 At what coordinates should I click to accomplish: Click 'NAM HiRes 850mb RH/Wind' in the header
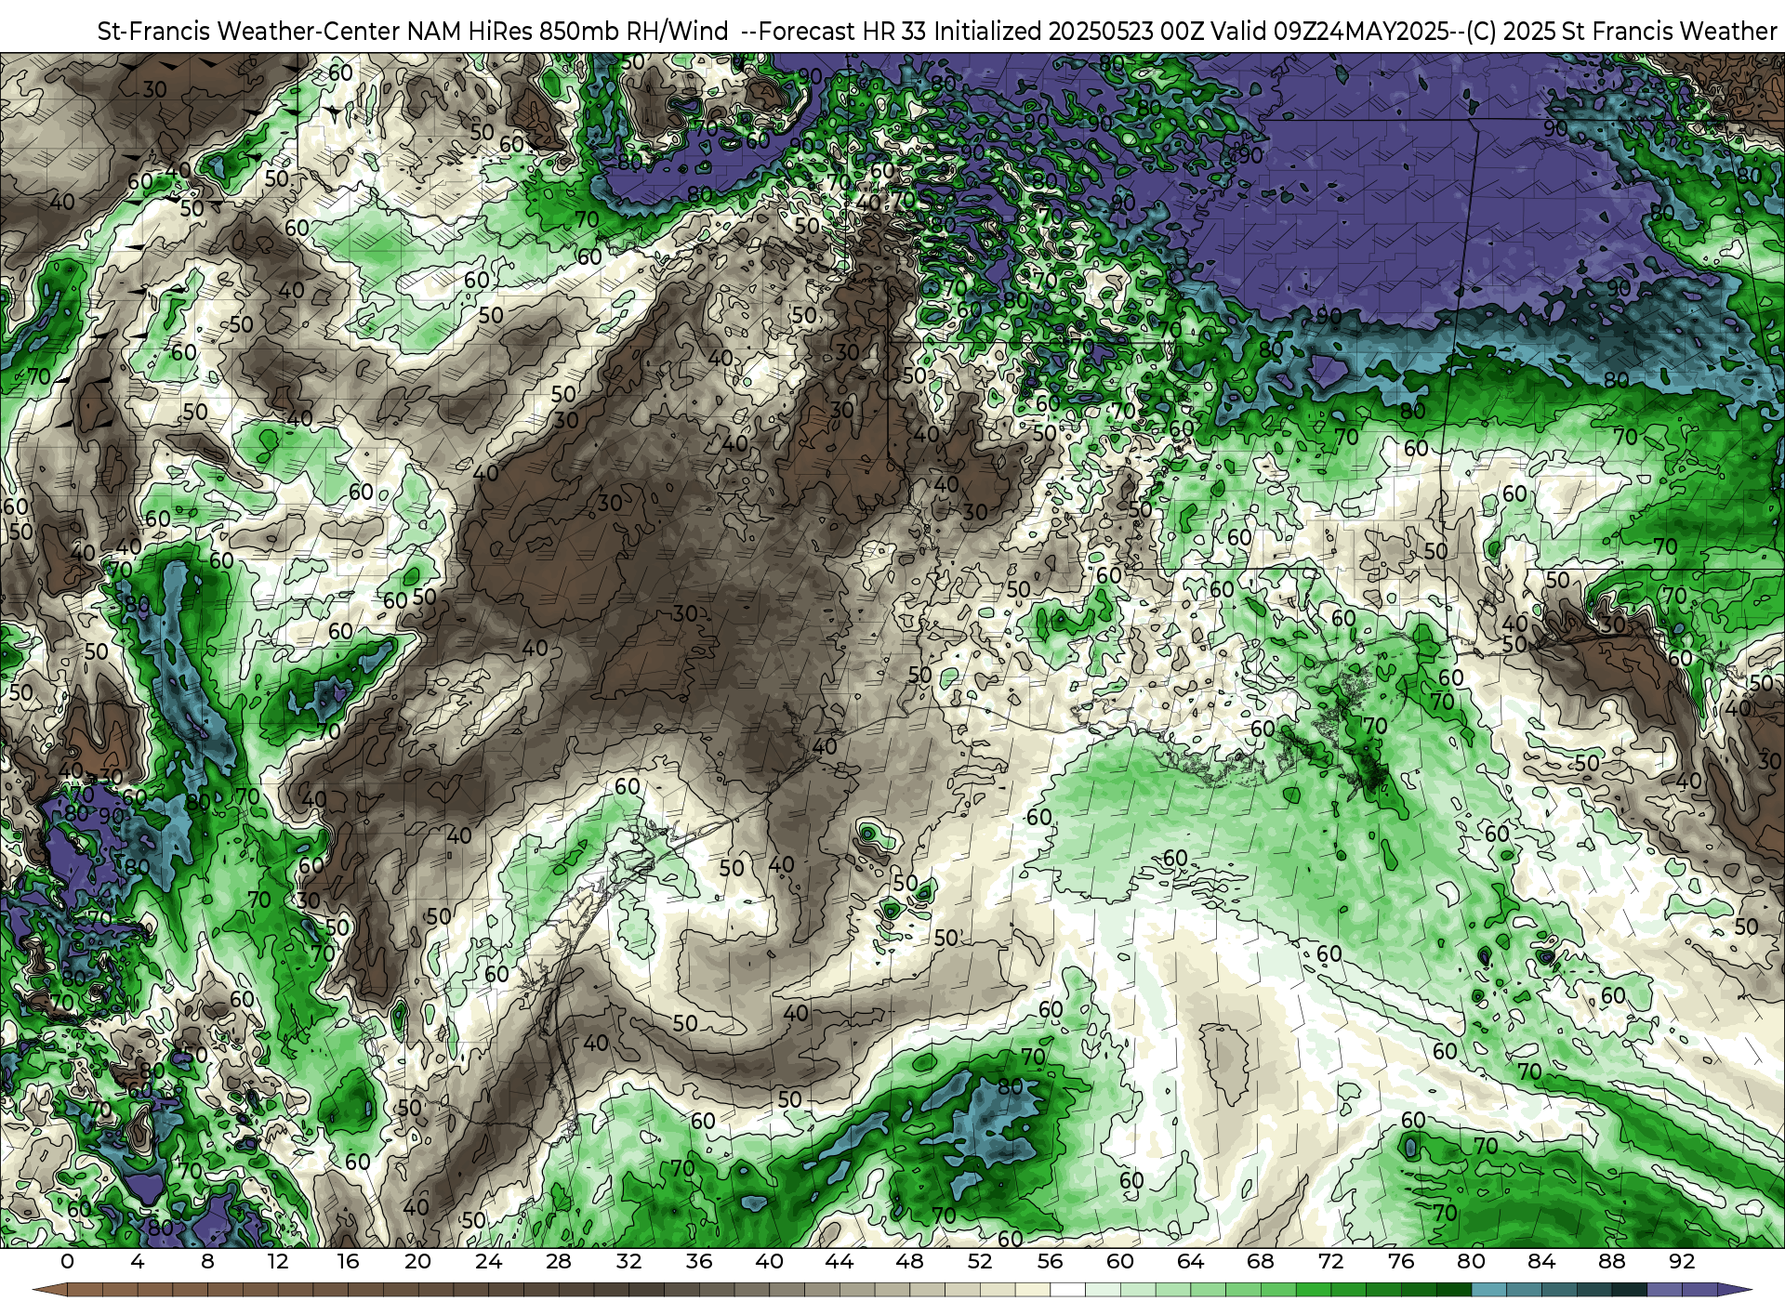pos(568,31)
